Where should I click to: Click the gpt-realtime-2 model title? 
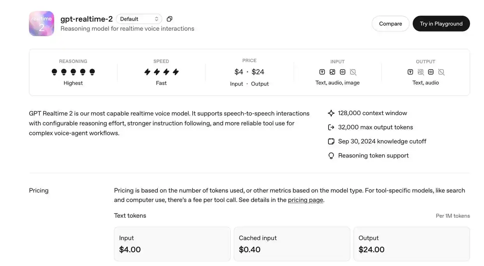click(87, 19)
